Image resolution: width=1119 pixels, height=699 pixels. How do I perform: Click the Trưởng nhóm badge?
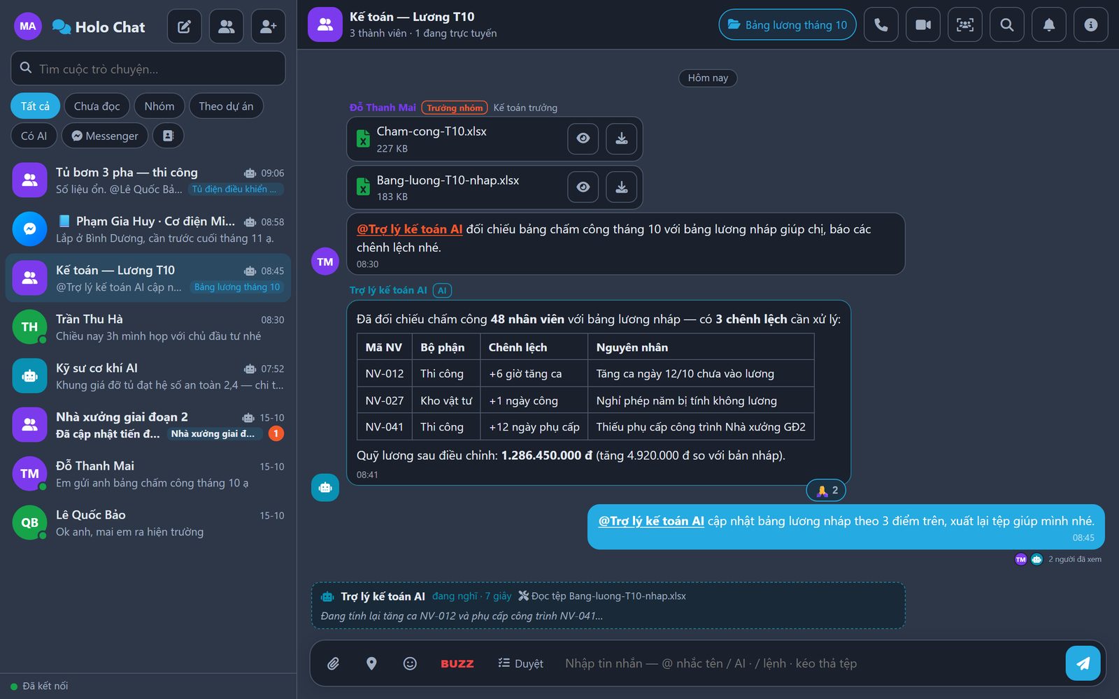coord(455,108)
